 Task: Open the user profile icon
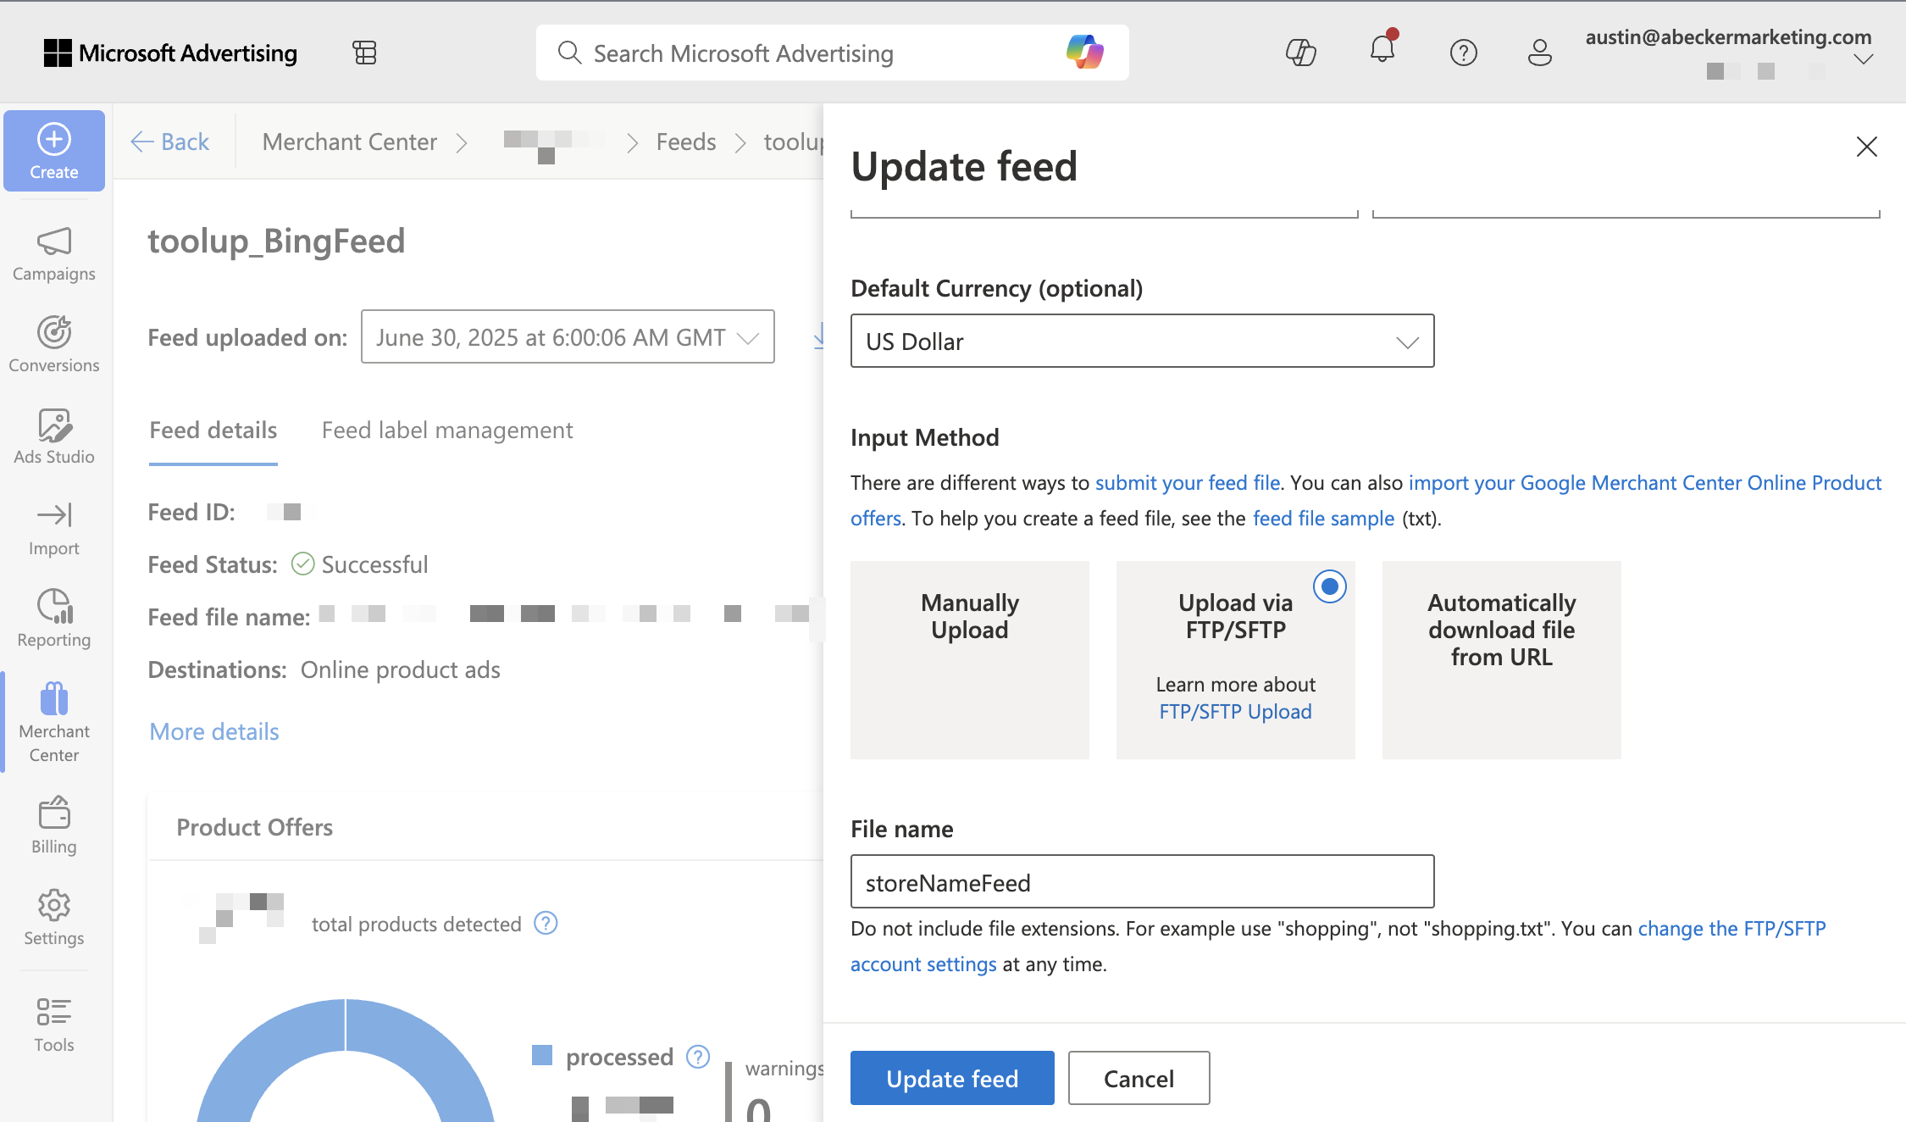[1539, 53]
